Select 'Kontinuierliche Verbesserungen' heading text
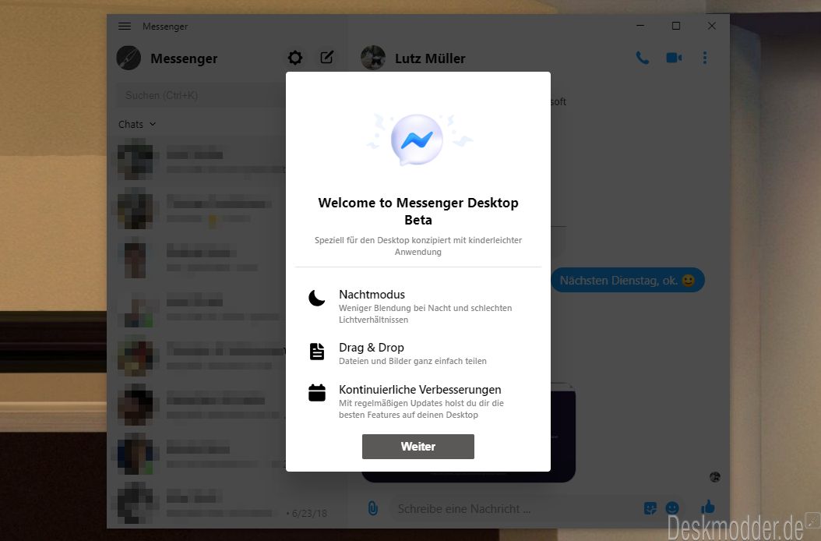821x541 pixels. tap(420, 390)
